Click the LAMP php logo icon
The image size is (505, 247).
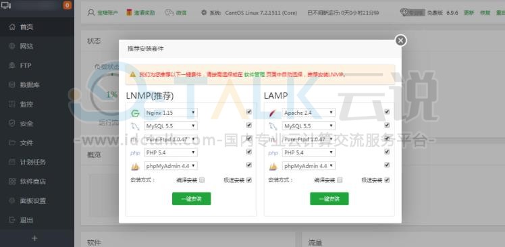pos(273,153)
